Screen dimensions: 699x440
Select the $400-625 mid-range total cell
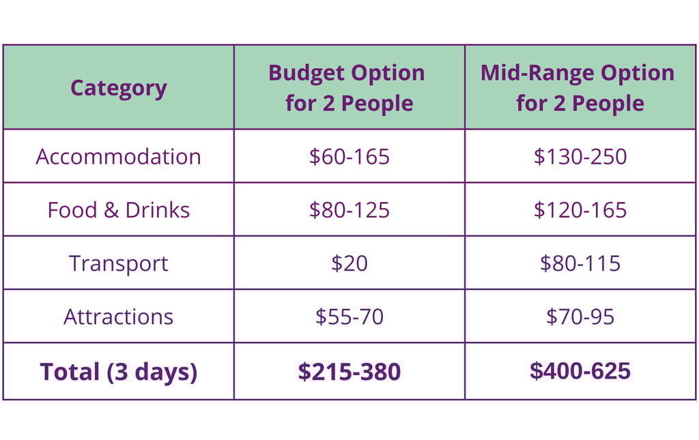point(580,370)
